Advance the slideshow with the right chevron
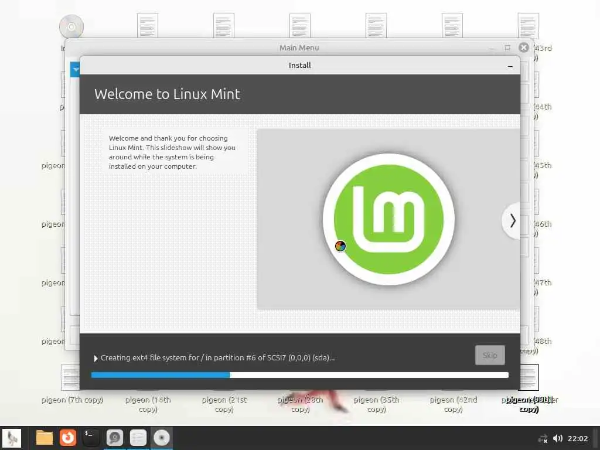600x450 pixels. click(x=512, y=221)
